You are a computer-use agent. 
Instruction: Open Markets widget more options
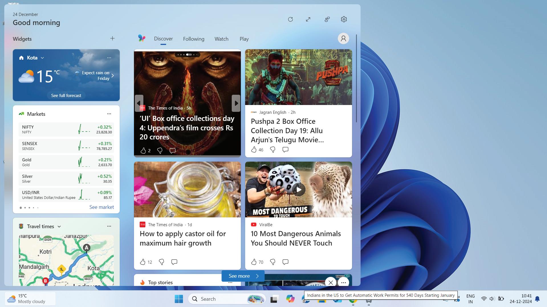coord(109,114)
